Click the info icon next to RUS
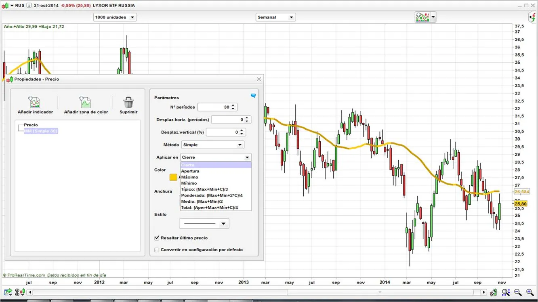This screenshot has width=538, height=302. (29, 6)
